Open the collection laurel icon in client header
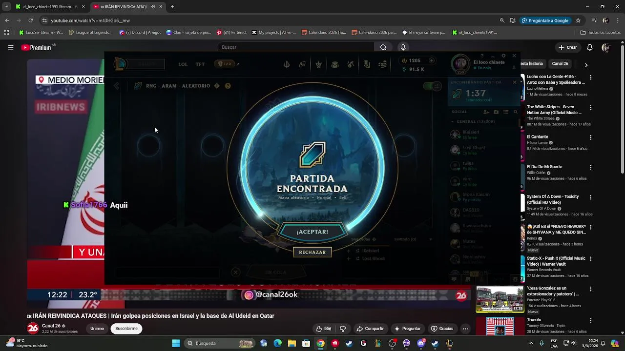This screenshot has height=351, width=625. (x=319, y=64)
